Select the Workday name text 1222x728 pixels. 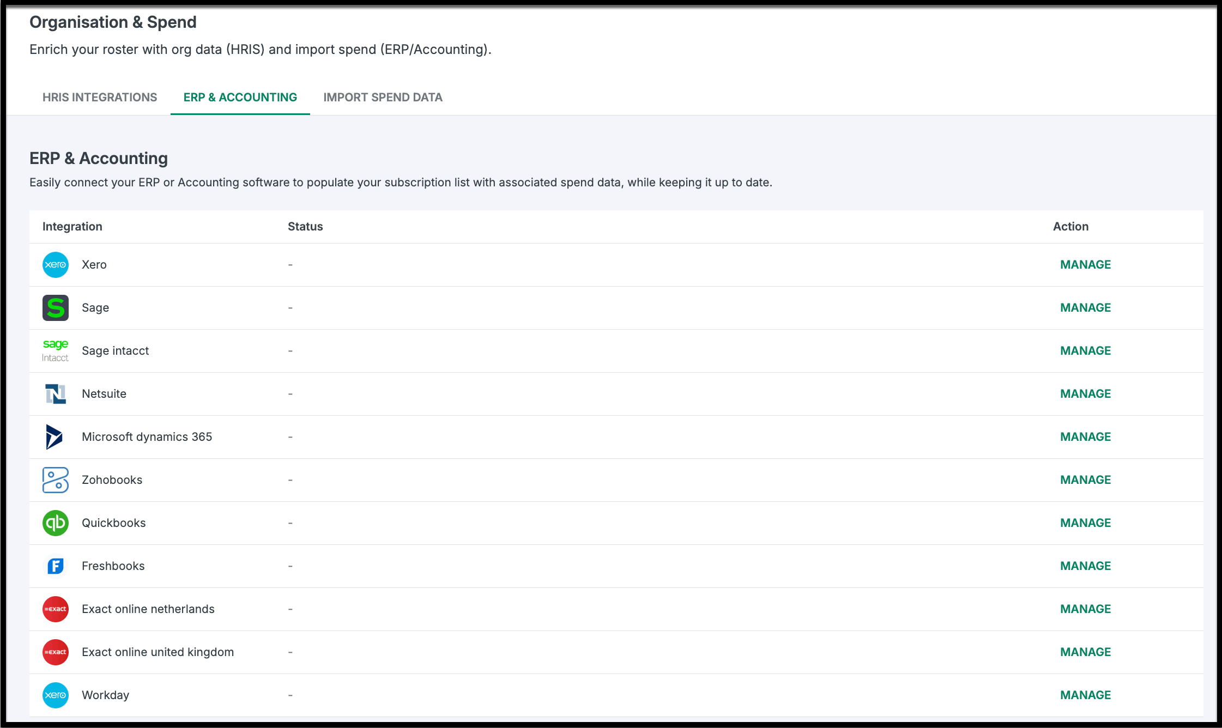106,695
